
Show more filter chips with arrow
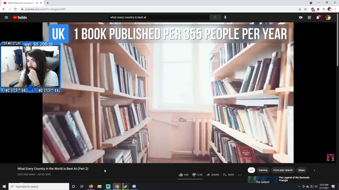point(314,170)
